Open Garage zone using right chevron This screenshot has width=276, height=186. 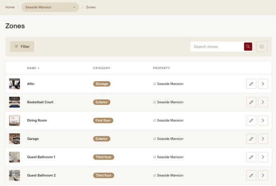263,139
